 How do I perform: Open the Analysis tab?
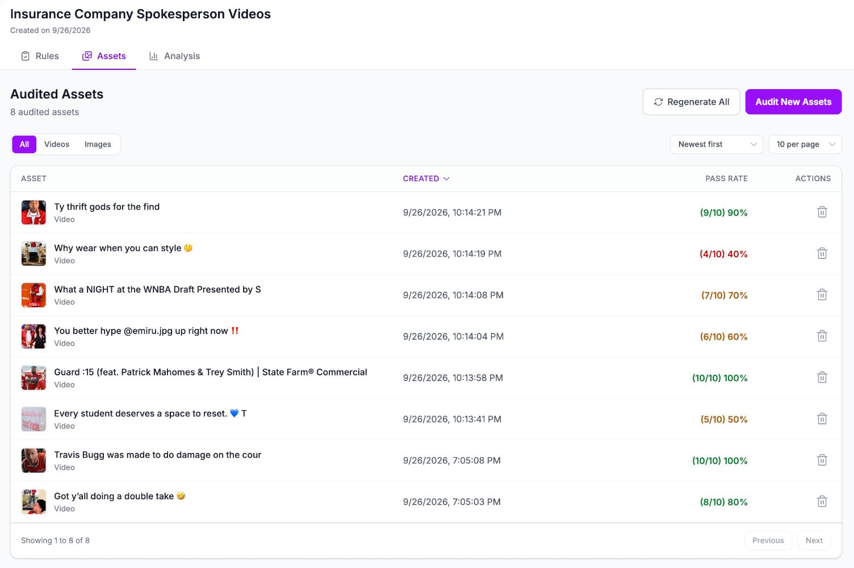coord(174,56)
